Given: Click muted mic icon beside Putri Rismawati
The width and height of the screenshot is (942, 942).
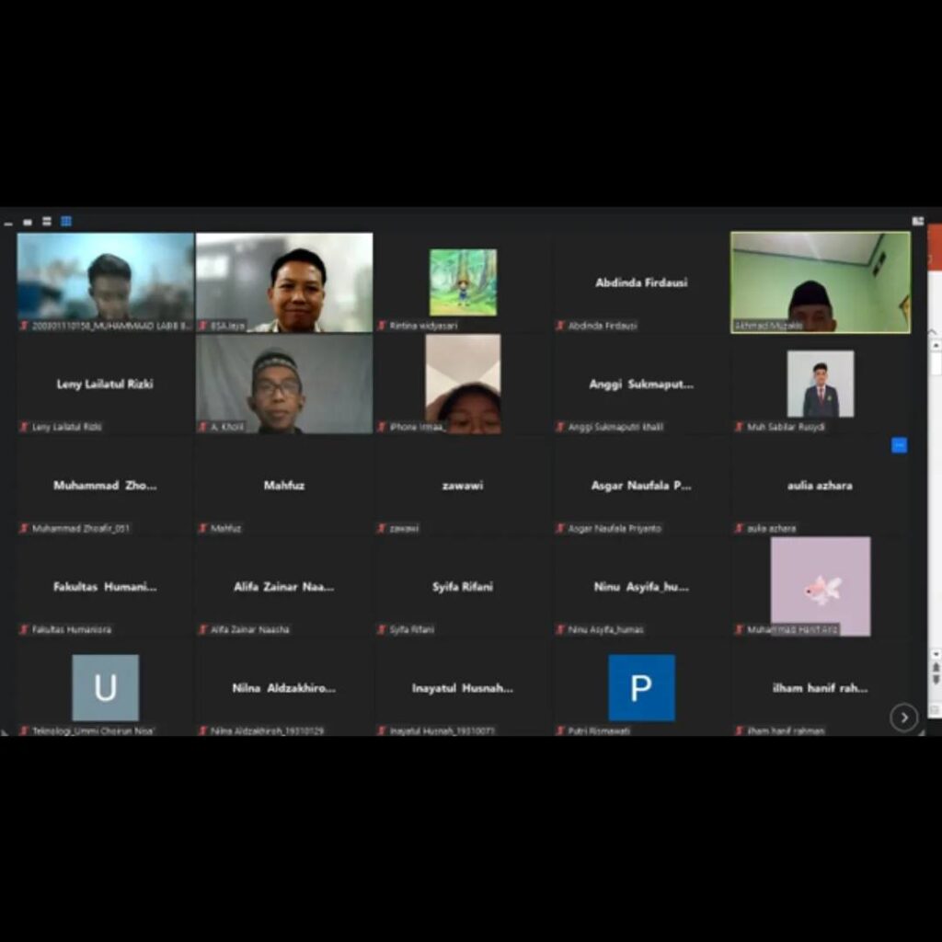Looking at the screenshot, I should (x=560, y=730).
